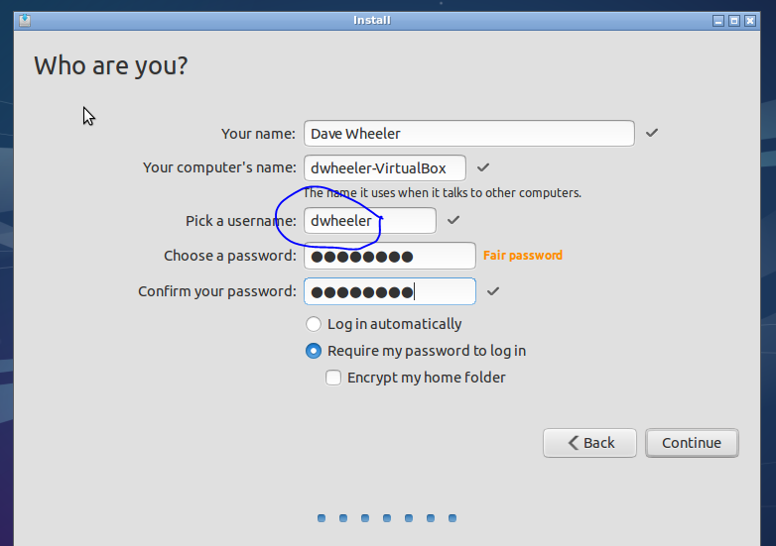776x546 pixels.
Task: Focus the Pick a username field
Action: pyautogui.click(x=369, y=220)
